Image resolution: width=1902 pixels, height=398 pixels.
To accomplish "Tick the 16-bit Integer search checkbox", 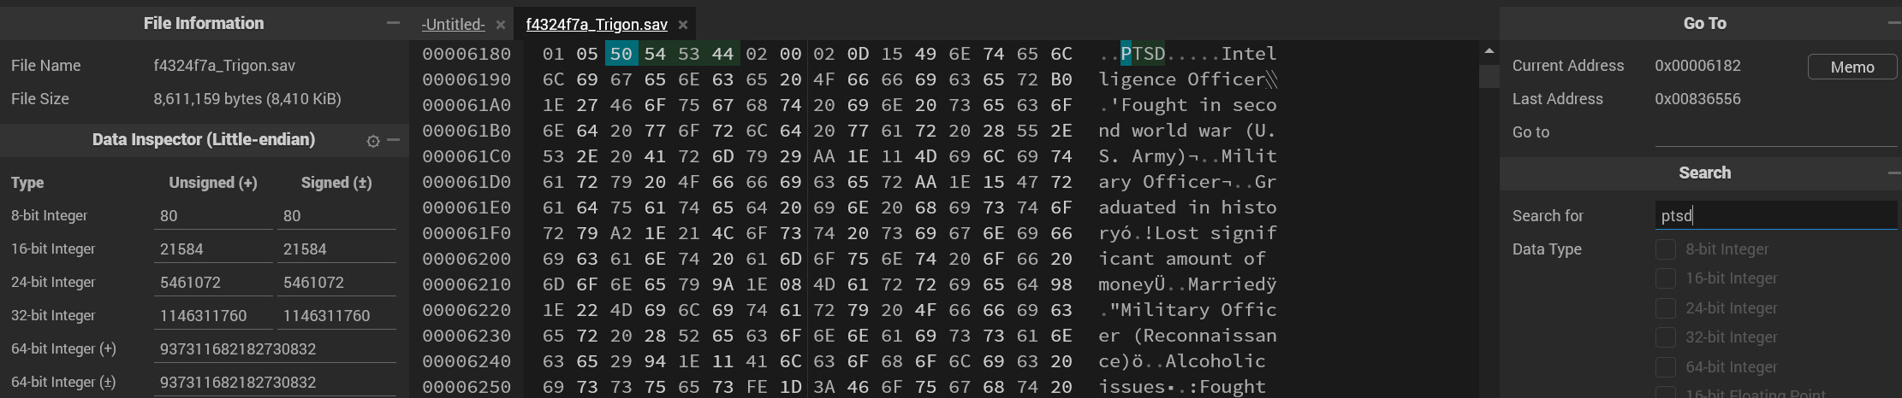I will click(1666, 278).
